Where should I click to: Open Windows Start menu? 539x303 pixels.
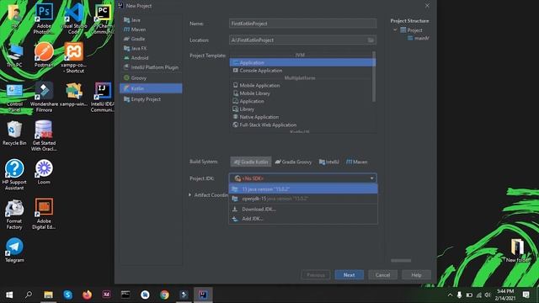(9, 295)
